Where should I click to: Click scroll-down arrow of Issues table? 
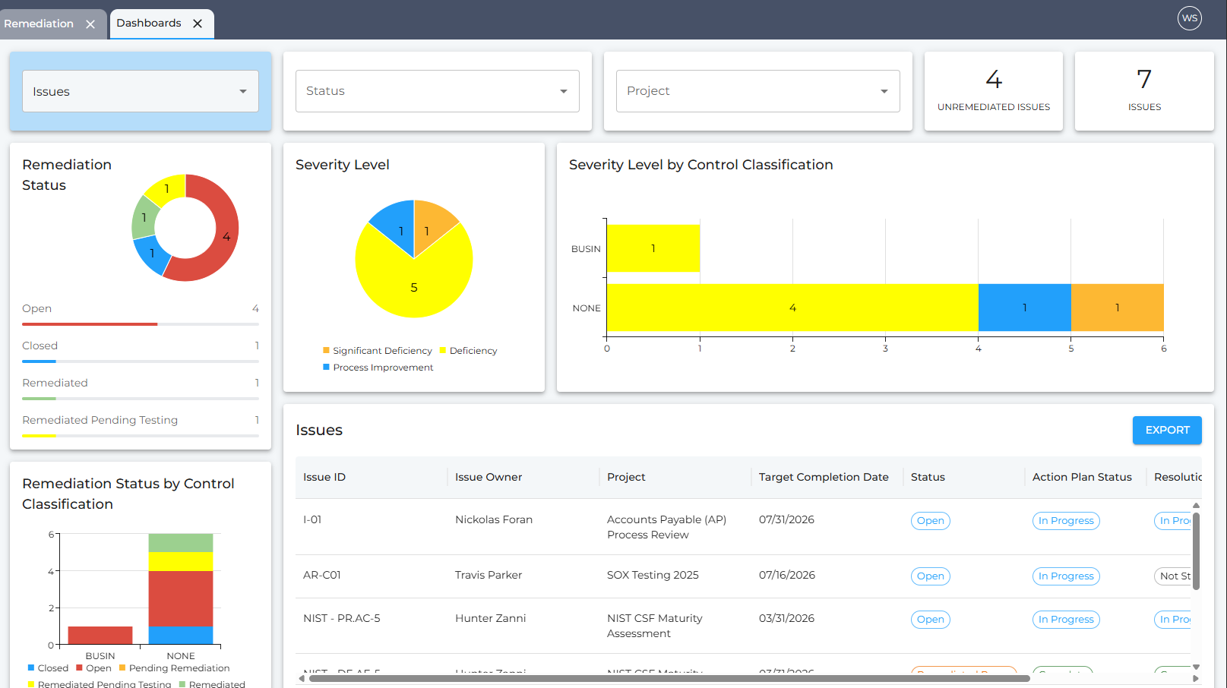pos(1196,667)
